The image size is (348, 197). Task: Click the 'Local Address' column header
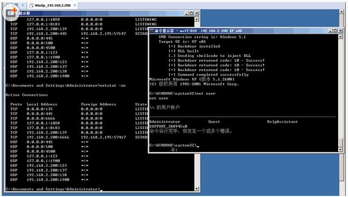(42, 104)
